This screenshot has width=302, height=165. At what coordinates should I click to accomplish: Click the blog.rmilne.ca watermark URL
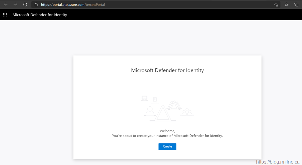point(278,161)
